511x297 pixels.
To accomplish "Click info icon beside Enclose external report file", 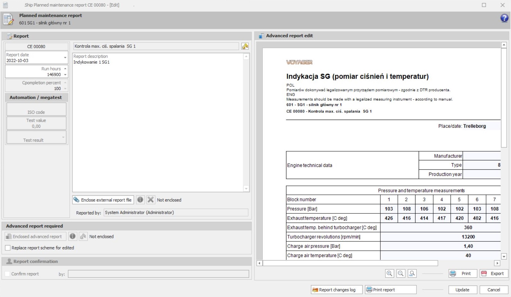I will click(140, 200).
